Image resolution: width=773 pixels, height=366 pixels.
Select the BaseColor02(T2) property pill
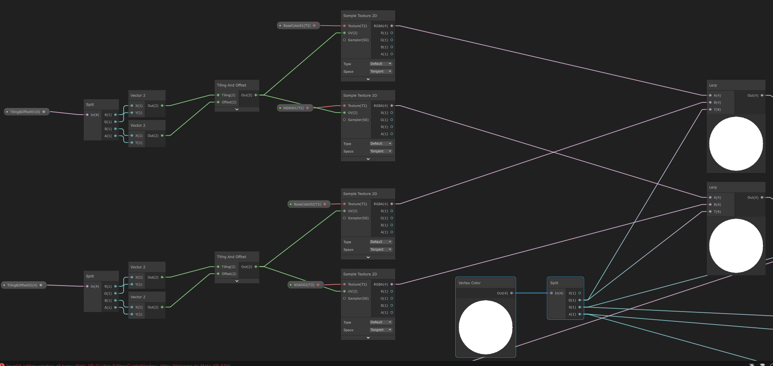pyautogui.click(x=309, y=204)
